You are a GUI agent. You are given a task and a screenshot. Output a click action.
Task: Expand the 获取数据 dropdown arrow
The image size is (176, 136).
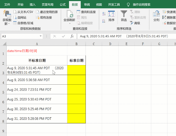click(9, 24)
